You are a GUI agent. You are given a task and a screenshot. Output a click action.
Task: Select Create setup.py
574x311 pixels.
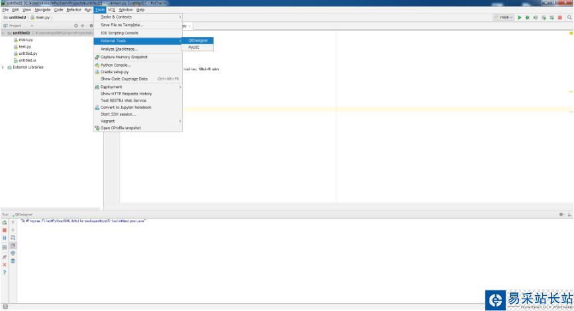(138, 72)
